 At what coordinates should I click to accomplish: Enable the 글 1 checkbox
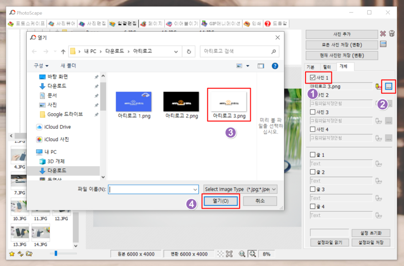pyautogui.click(x=312, y=155)
